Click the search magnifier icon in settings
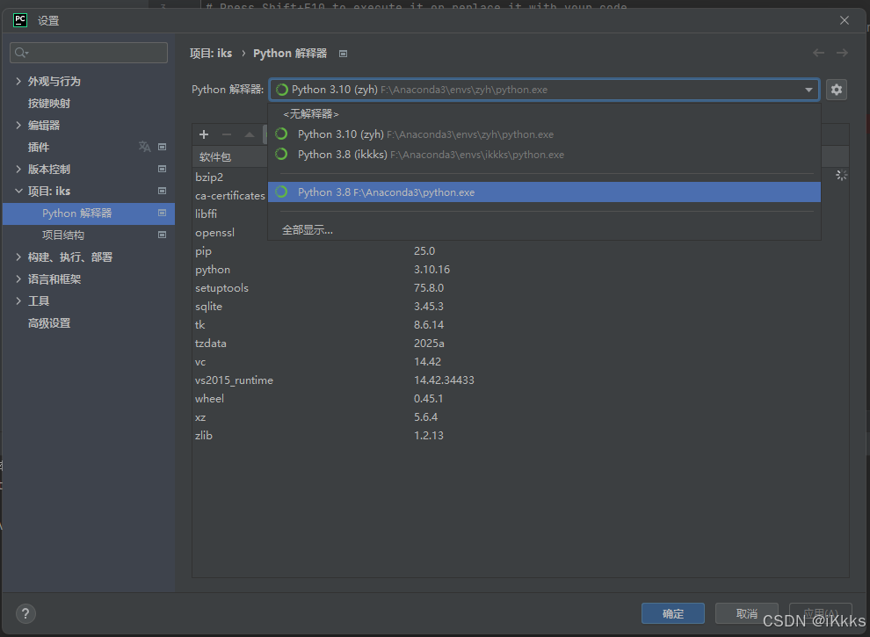 (x=21, y=53)
